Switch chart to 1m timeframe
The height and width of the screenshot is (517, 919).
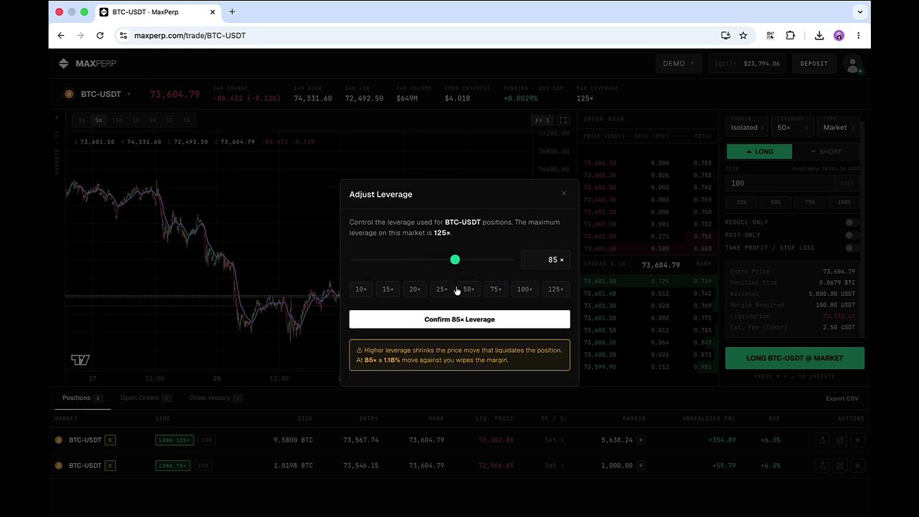pos(82,120)
